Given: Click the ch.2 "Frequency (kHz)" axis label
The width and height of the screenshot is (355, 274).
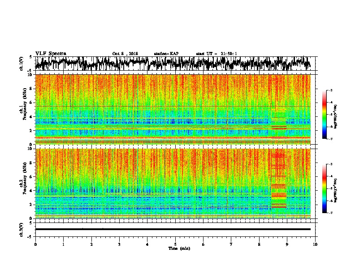Looking at the screenshot, I should (25, 178).
